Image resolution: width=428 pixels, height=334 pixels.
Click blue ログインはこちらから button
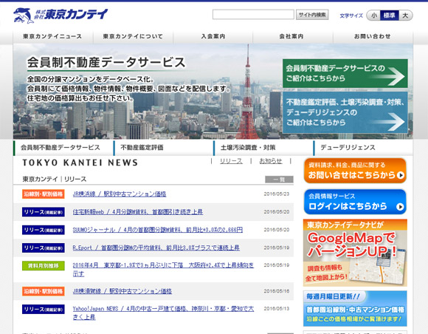(355, 202)
